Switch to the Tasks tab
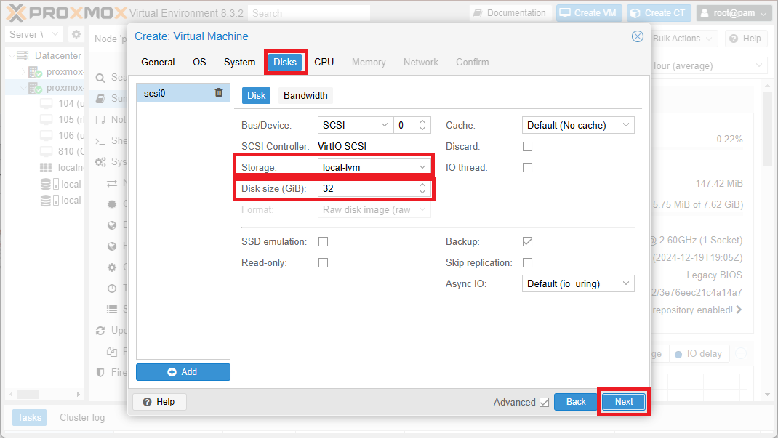Image resolution: width=778 pixels, height=439 pixels. point(29,418)
